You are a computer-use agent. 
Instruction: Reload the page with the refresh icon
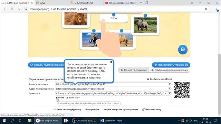(x=19, y=9)
